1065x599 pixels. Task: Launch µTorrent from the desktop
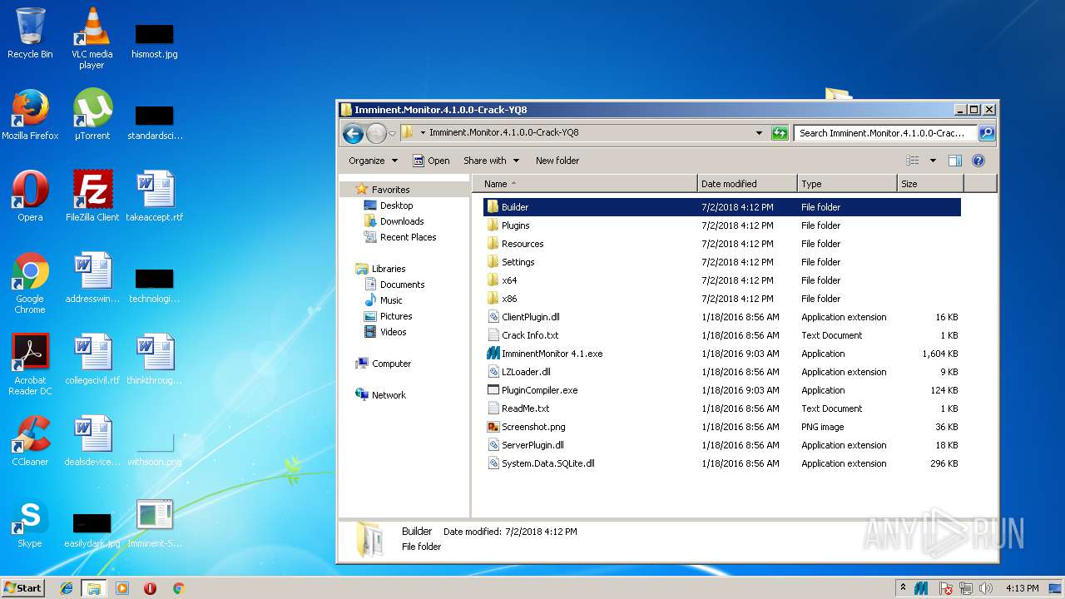click(x=92, y=115)
